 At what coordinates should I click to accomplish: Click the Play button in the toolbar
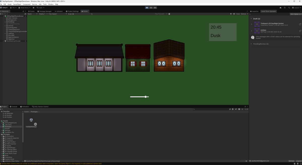coord(147,8)
